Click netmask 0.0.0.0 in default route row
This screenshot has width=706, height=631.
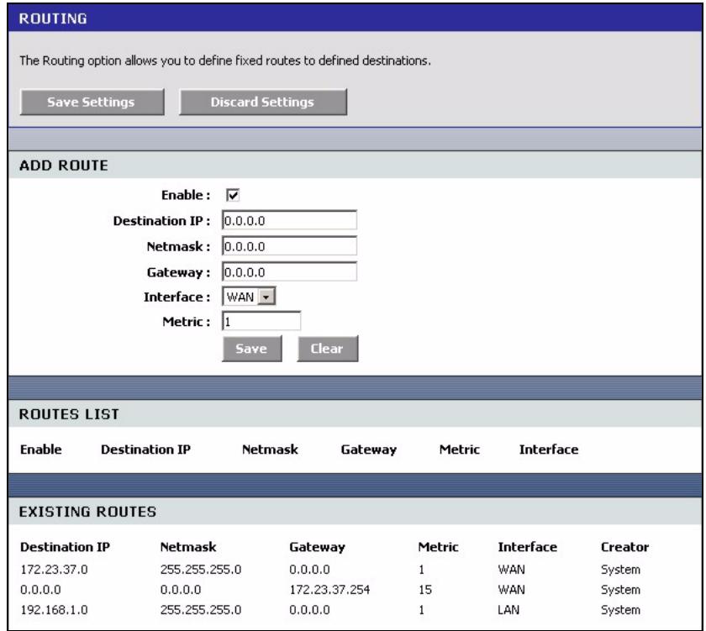point(181,590)
